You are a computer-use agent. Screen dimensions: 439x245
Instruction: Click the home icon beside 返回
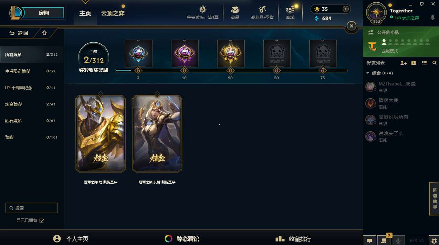tap(44, 33)
